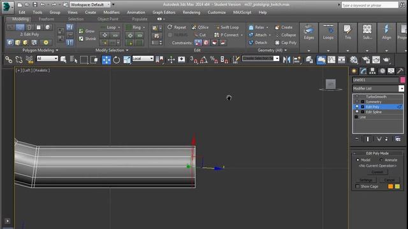Click the Grow selection button
The image size is (408, 229).
[x=87, y=31]
